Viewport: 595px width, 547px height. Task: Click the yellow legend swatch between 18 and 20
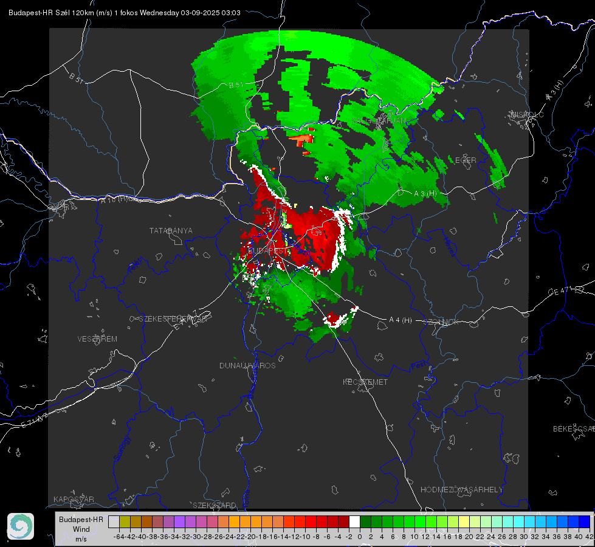[464, 521]
